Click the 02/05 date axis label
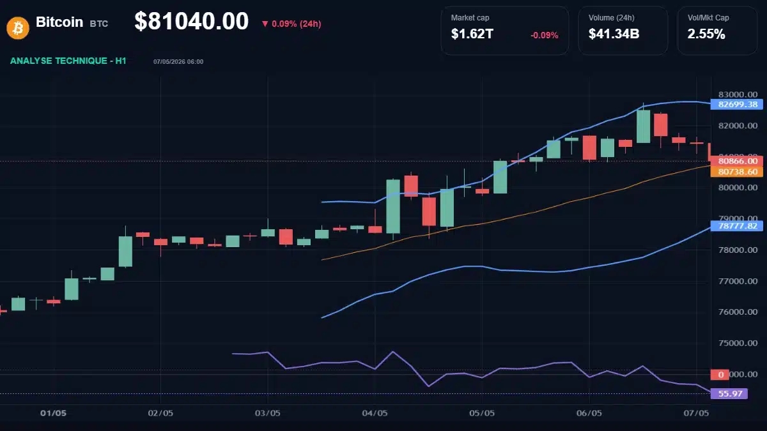Image resolution: width=767 pixels, height=431 pixels. [x=160, y=413]
